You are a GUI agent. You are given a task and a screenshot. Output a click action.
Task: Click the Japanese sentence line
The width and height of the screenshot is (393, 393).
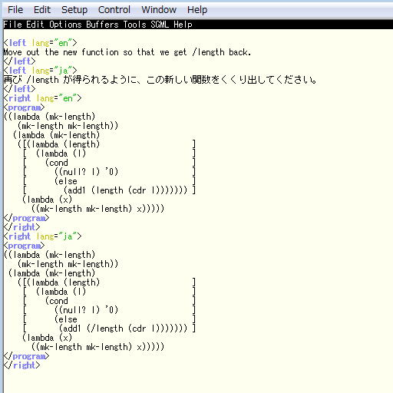(x=160, y=80)
